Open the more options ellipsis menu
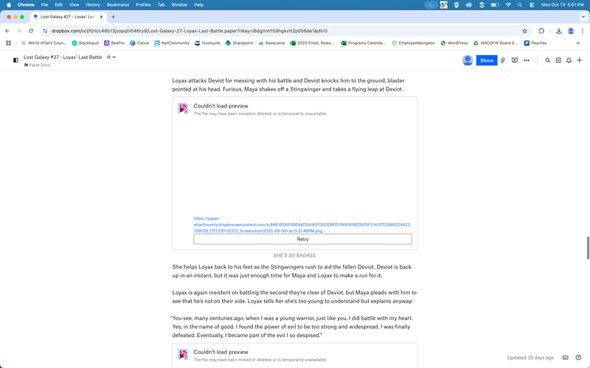590x368 pixels. click(x=527, y=60)
